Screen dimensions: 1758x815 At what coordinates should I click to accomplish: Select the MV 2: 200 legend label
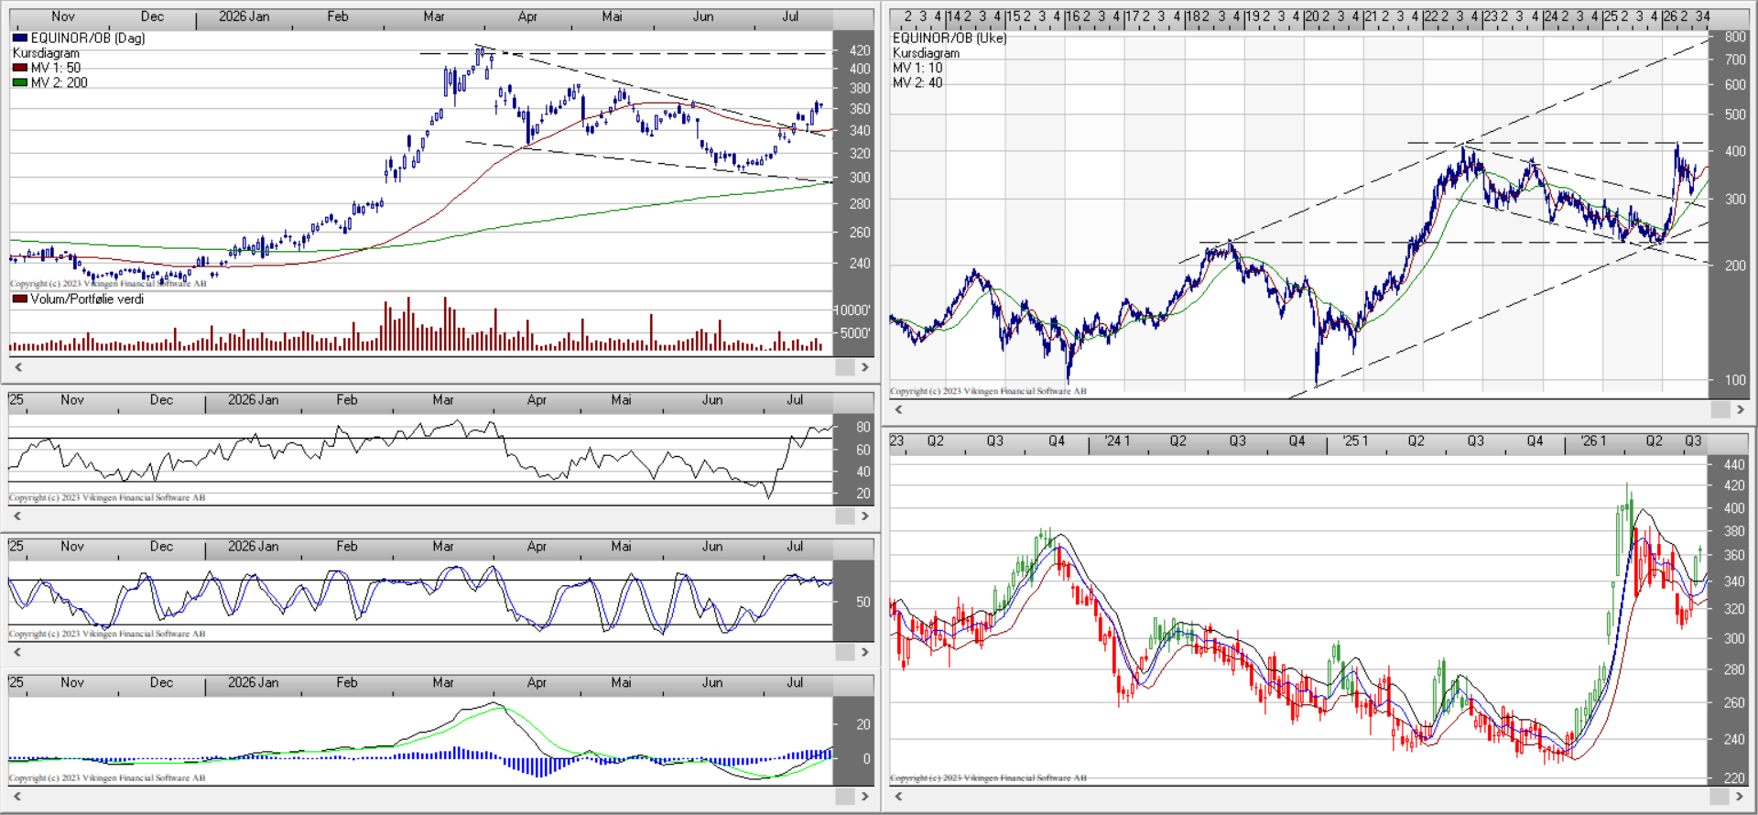point(60,82)
